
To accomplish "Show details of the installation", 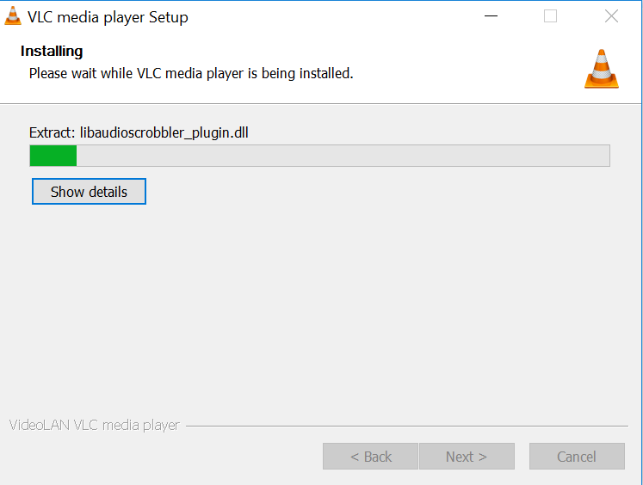I will [89, 191].
